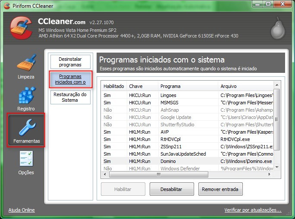The image size is (295, 219).
Task: Click the horizontal scrollbar right arrow
Action: click(270, 174)
